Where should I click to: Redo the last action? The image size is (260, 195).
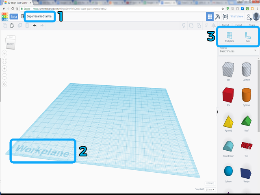coord(42,25)
